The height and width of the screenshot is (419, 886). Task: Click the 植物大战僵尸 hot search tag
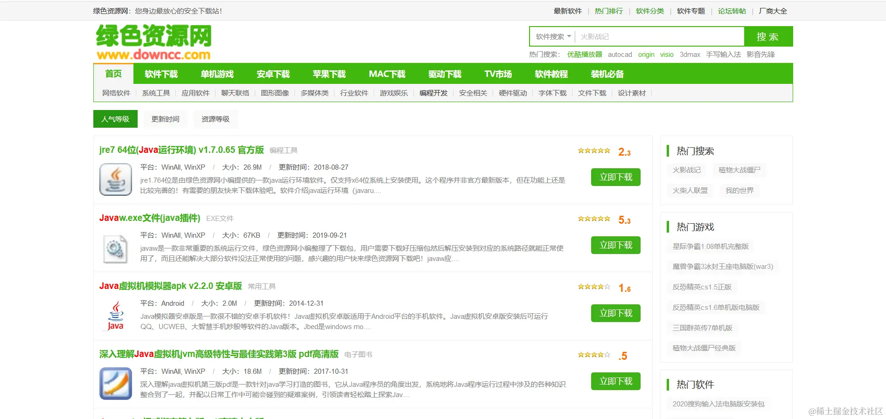tap(739, 170)
